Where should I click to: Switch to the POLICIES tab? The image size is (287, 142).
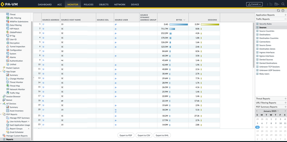88,5
